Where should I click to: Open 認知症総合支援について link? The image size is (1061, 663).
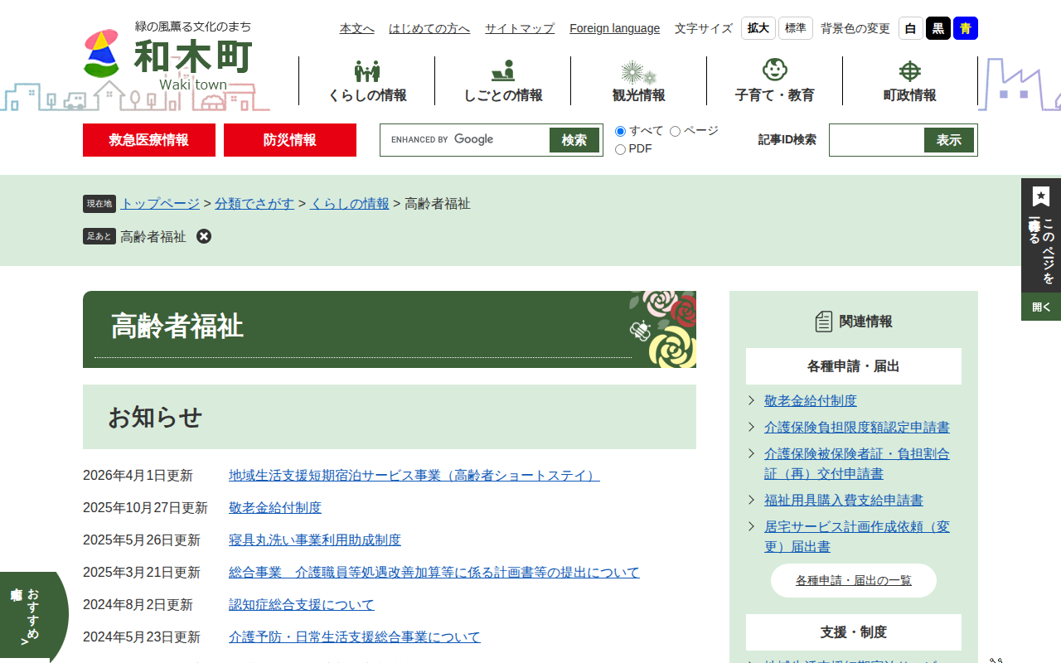pos(302,604)
